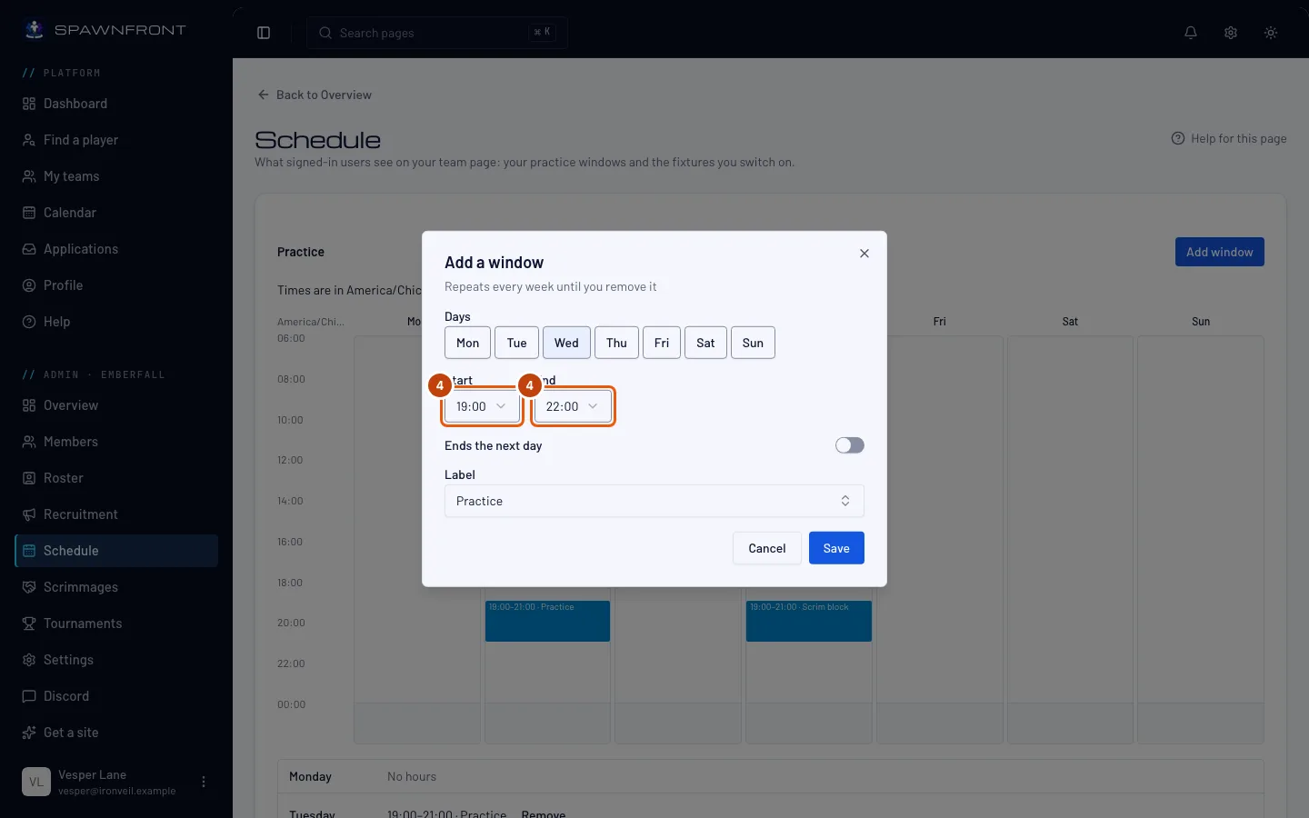Go back using the arrow to Overview

pos(264,95)
